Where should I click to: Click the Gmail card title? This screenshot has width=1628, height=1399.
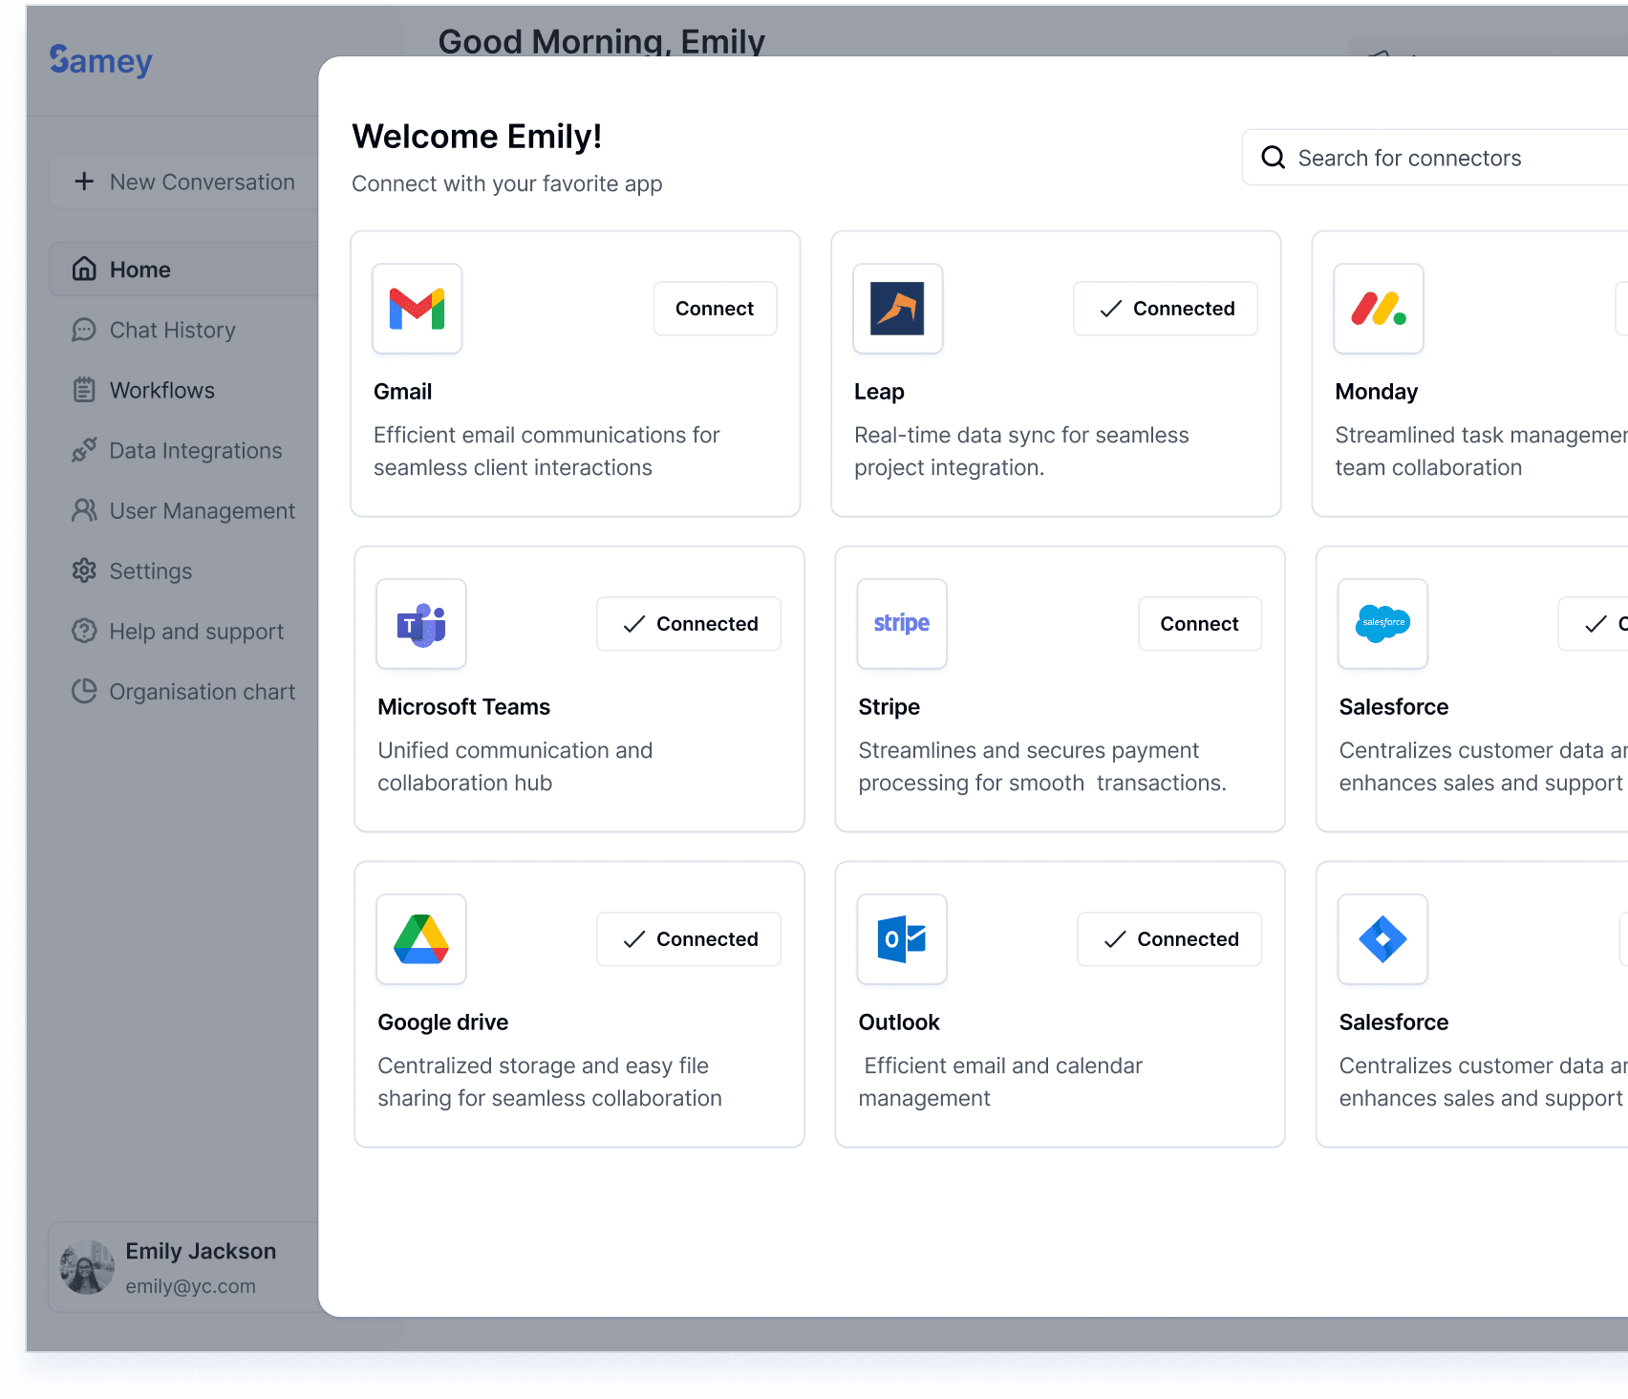[402, 392]
